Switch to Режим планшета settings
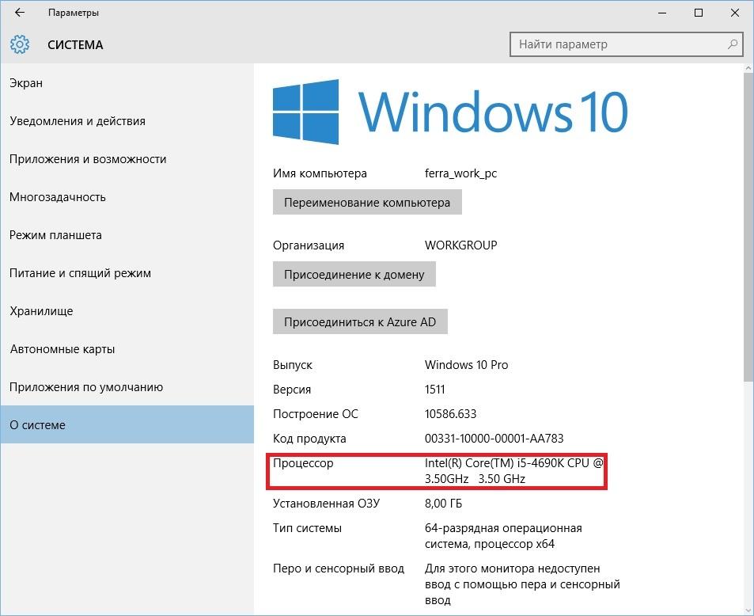Screen dimensions: 754x616 (x=55, y=235)
